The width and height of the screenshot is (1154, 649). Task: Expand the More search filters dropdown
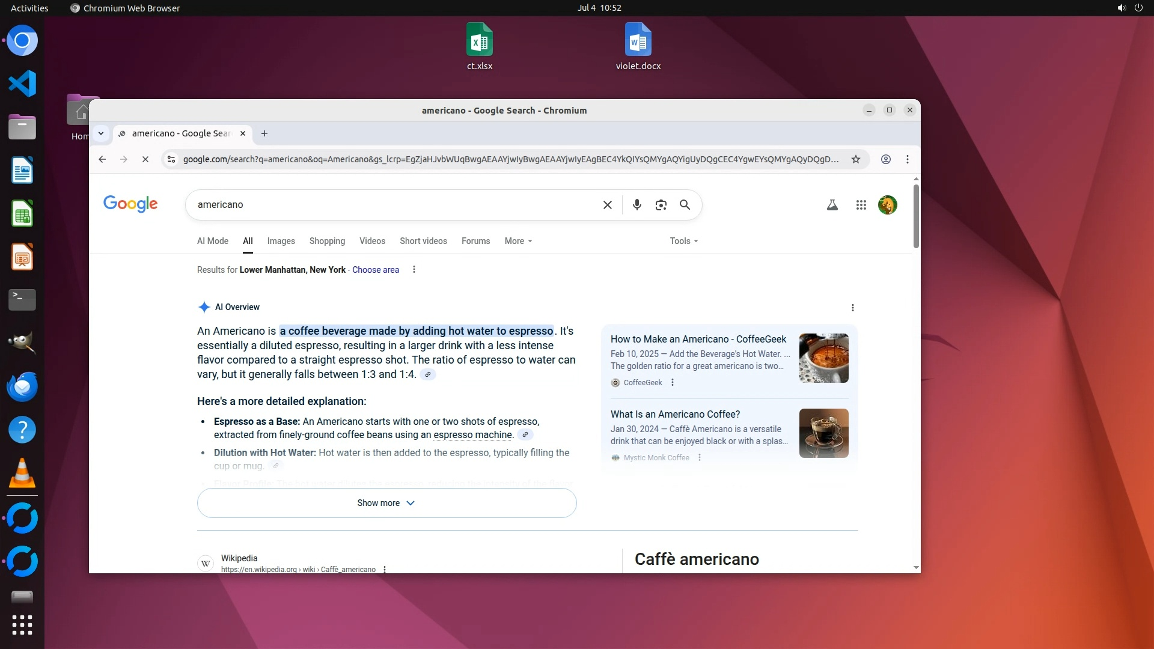pos(518,241)
